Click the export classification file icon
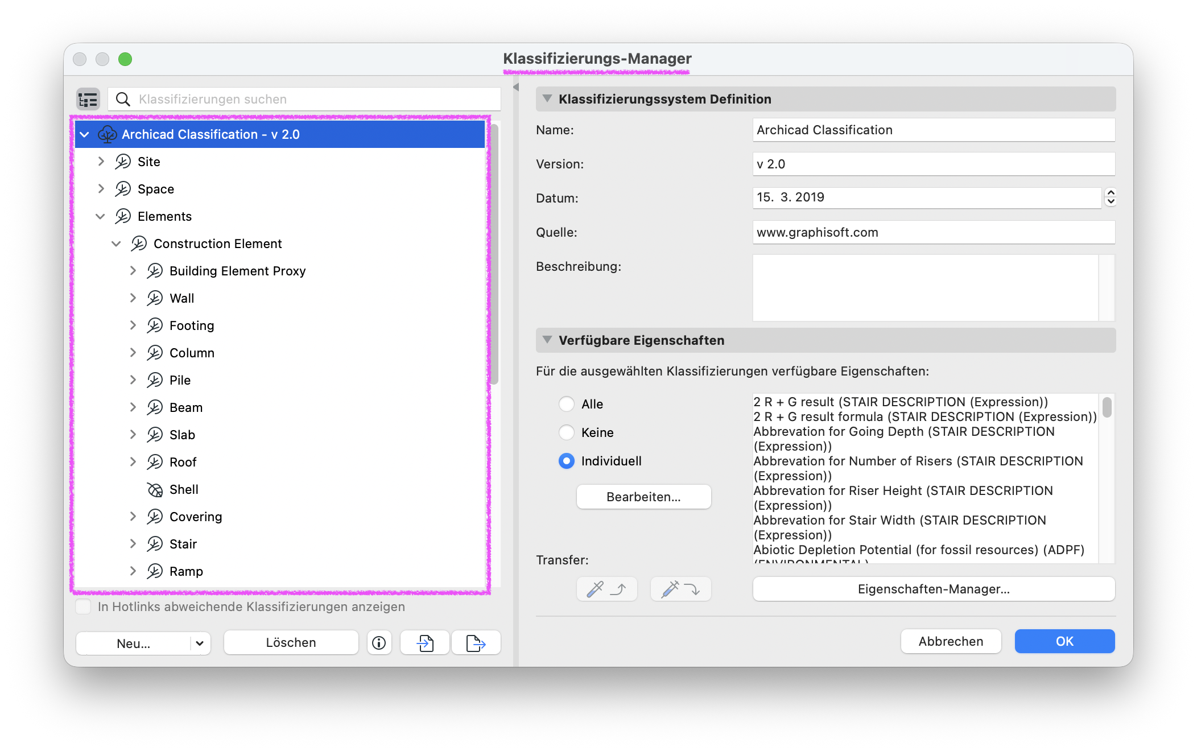The height and width of the screenshot is (751, 1197). [476, 643]
